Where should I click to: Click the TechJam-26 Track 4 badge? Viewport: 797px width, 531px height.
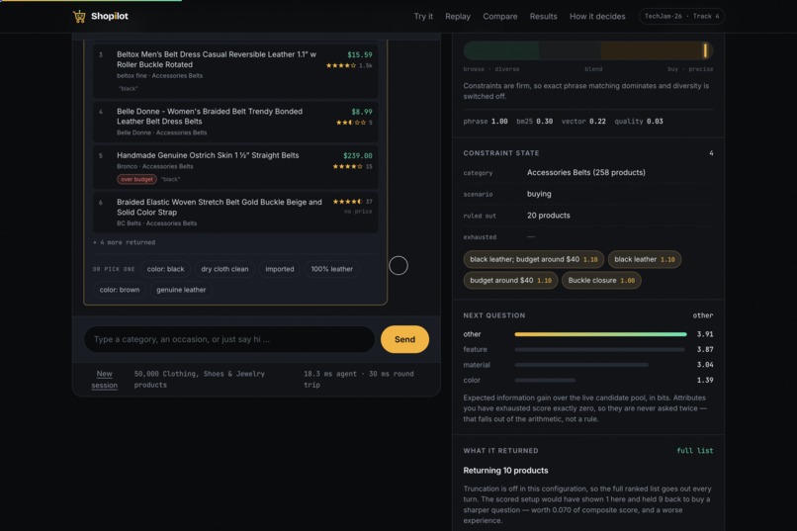pyautogui.click(x=681, y=16)
